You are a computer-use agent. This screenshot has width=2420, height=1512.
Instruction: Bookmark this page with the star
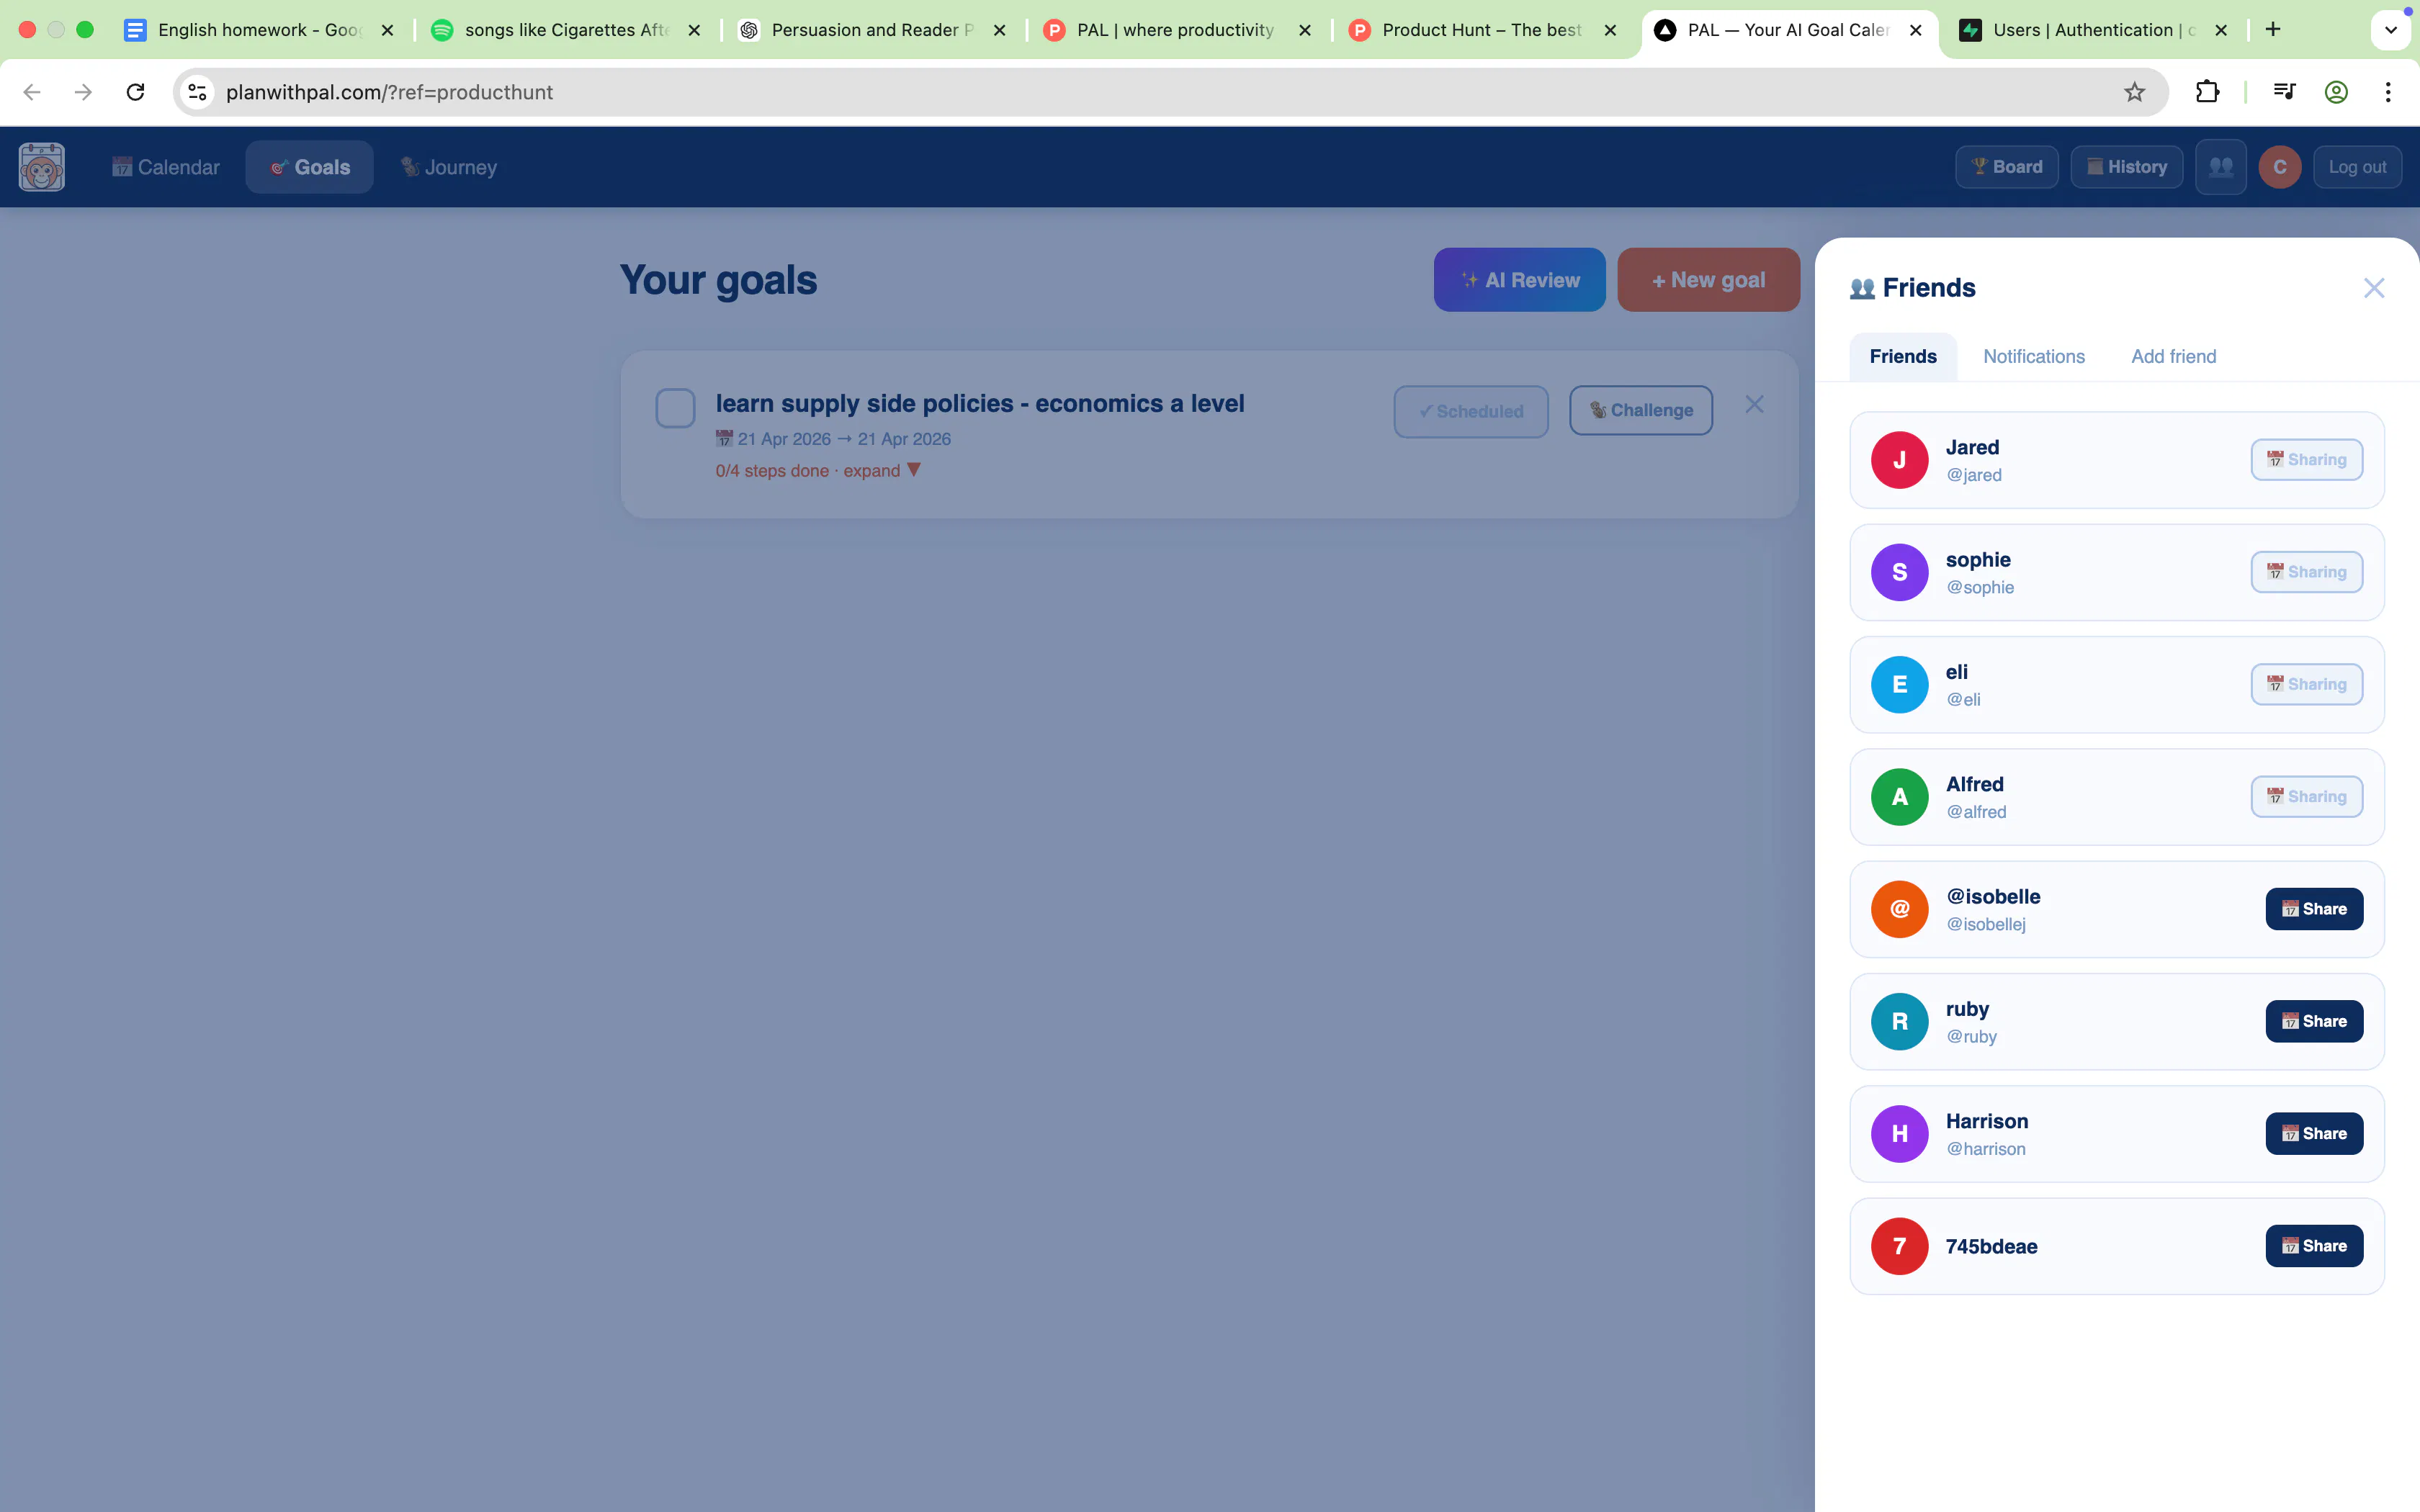click(2135, 92)
